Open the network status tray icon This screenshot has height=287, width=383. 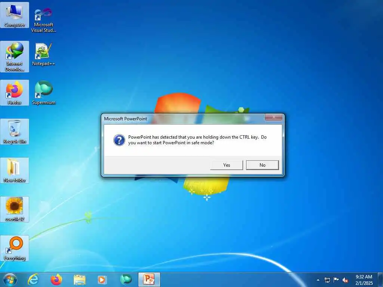pos(327,280)
